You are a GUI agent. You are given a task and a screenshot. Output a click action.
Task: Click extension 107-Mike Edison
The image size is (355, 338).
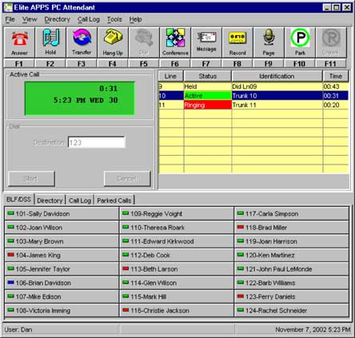pyautogui.click(x=62, y=296)
